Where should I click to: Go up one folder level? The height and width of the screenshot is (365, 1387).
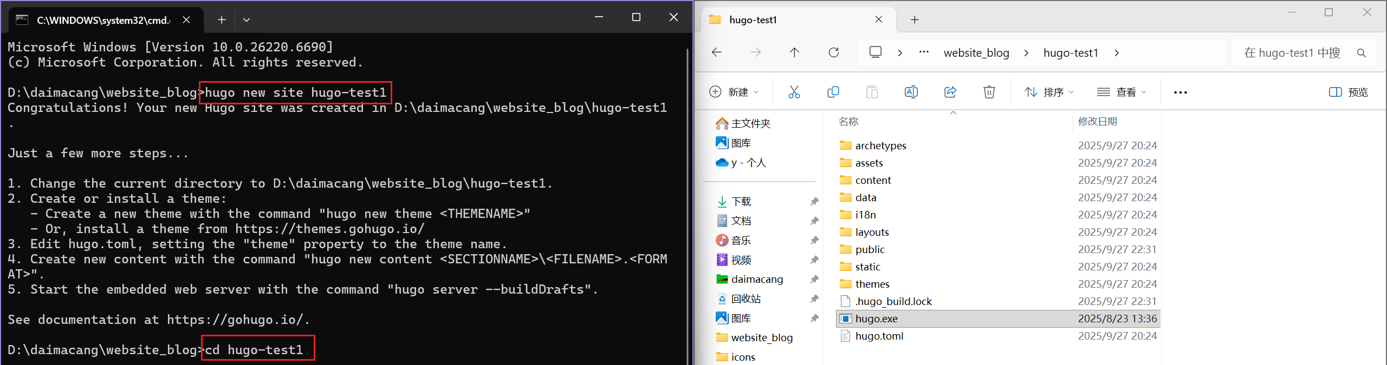click(x=794, y=52)
